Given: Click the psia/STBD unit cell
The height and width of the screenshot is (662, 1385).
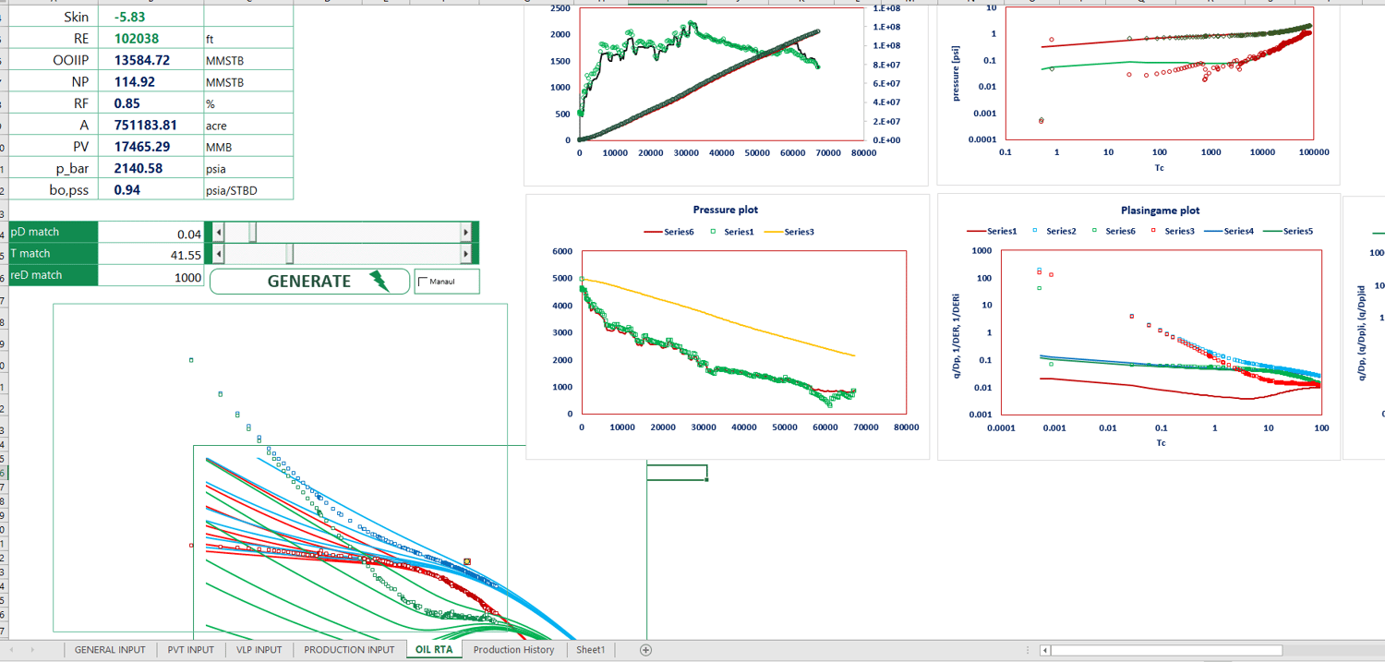Looking at the screenshot, I should [x=248, y=190].
